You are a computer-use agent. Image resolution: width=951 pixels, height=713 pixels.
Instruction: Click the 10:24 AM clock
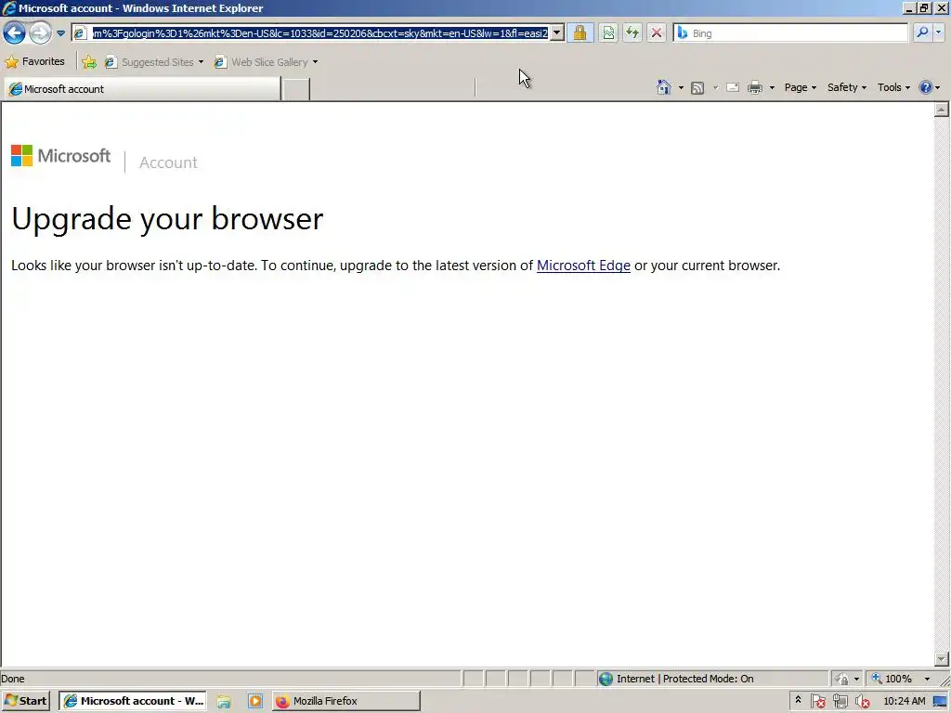click(x=905, y=701)
